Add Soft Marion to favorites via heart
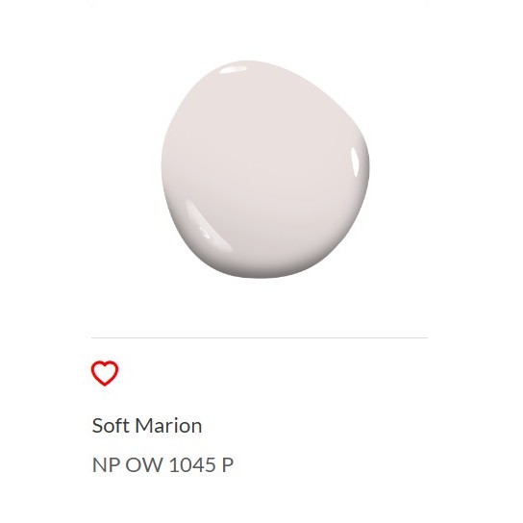523x523 pixels. (105, 373)
